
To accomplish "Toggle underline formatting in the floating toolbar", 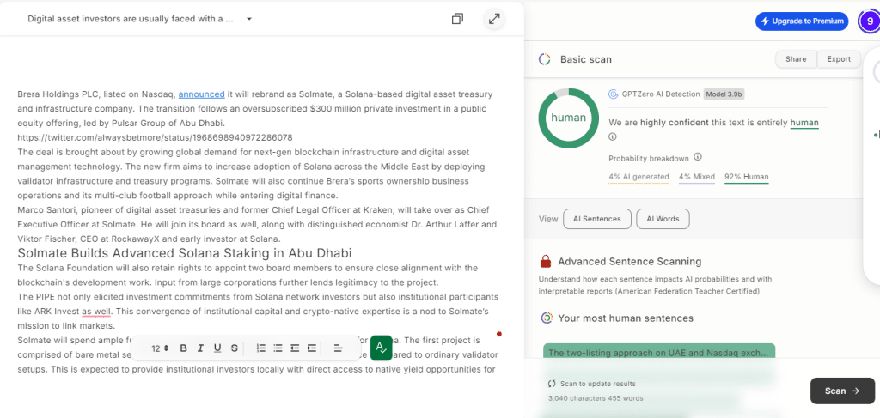I will pos(217,348).
